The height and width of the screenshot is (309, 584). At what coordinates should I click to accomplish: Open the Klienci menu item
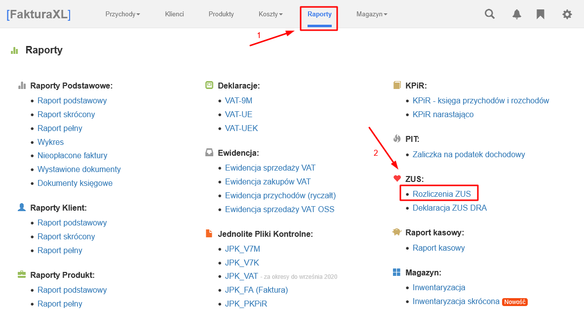(174, 14)
